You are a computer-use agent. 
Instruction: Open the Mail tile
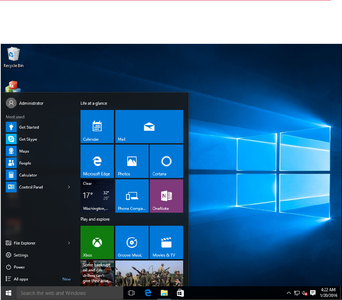coord(149,126)
